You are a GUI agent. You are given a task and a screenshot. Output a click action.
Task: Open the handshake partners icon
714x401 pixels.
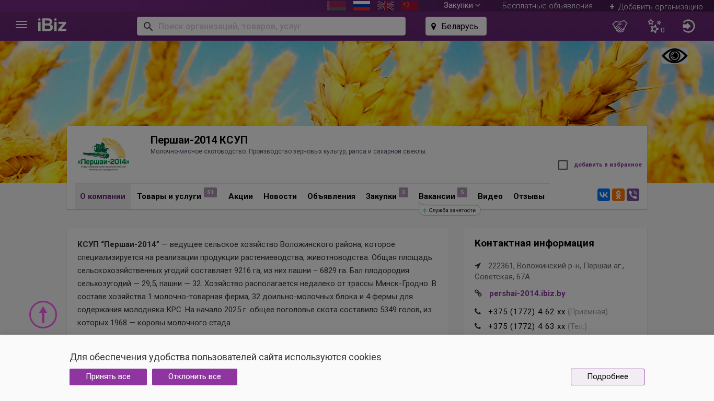(x=620, y=26)
